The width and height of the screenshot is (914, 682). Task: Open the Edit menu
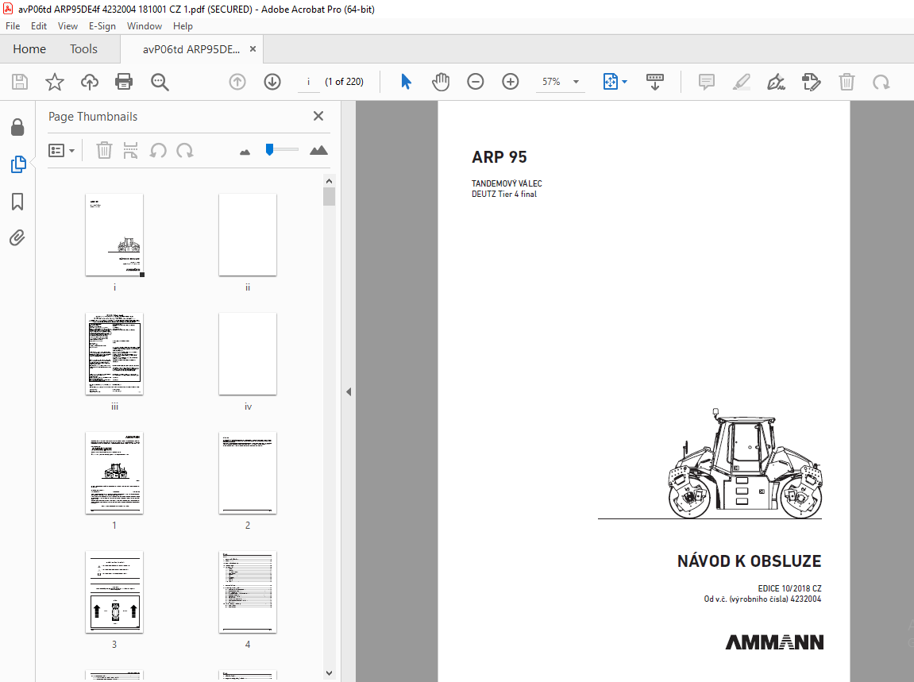tap(39, 26)
